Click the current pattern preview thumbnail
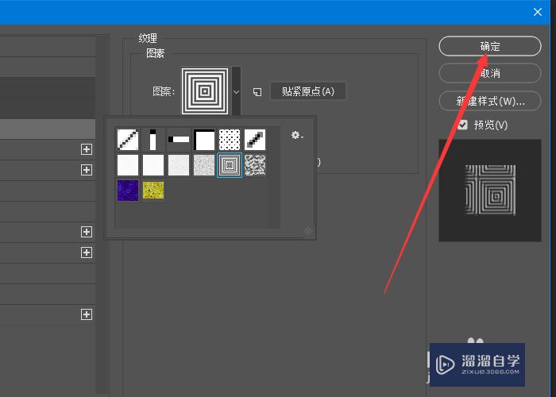The width and height of the screenshot is (556, 397). (x=205, y=91)
